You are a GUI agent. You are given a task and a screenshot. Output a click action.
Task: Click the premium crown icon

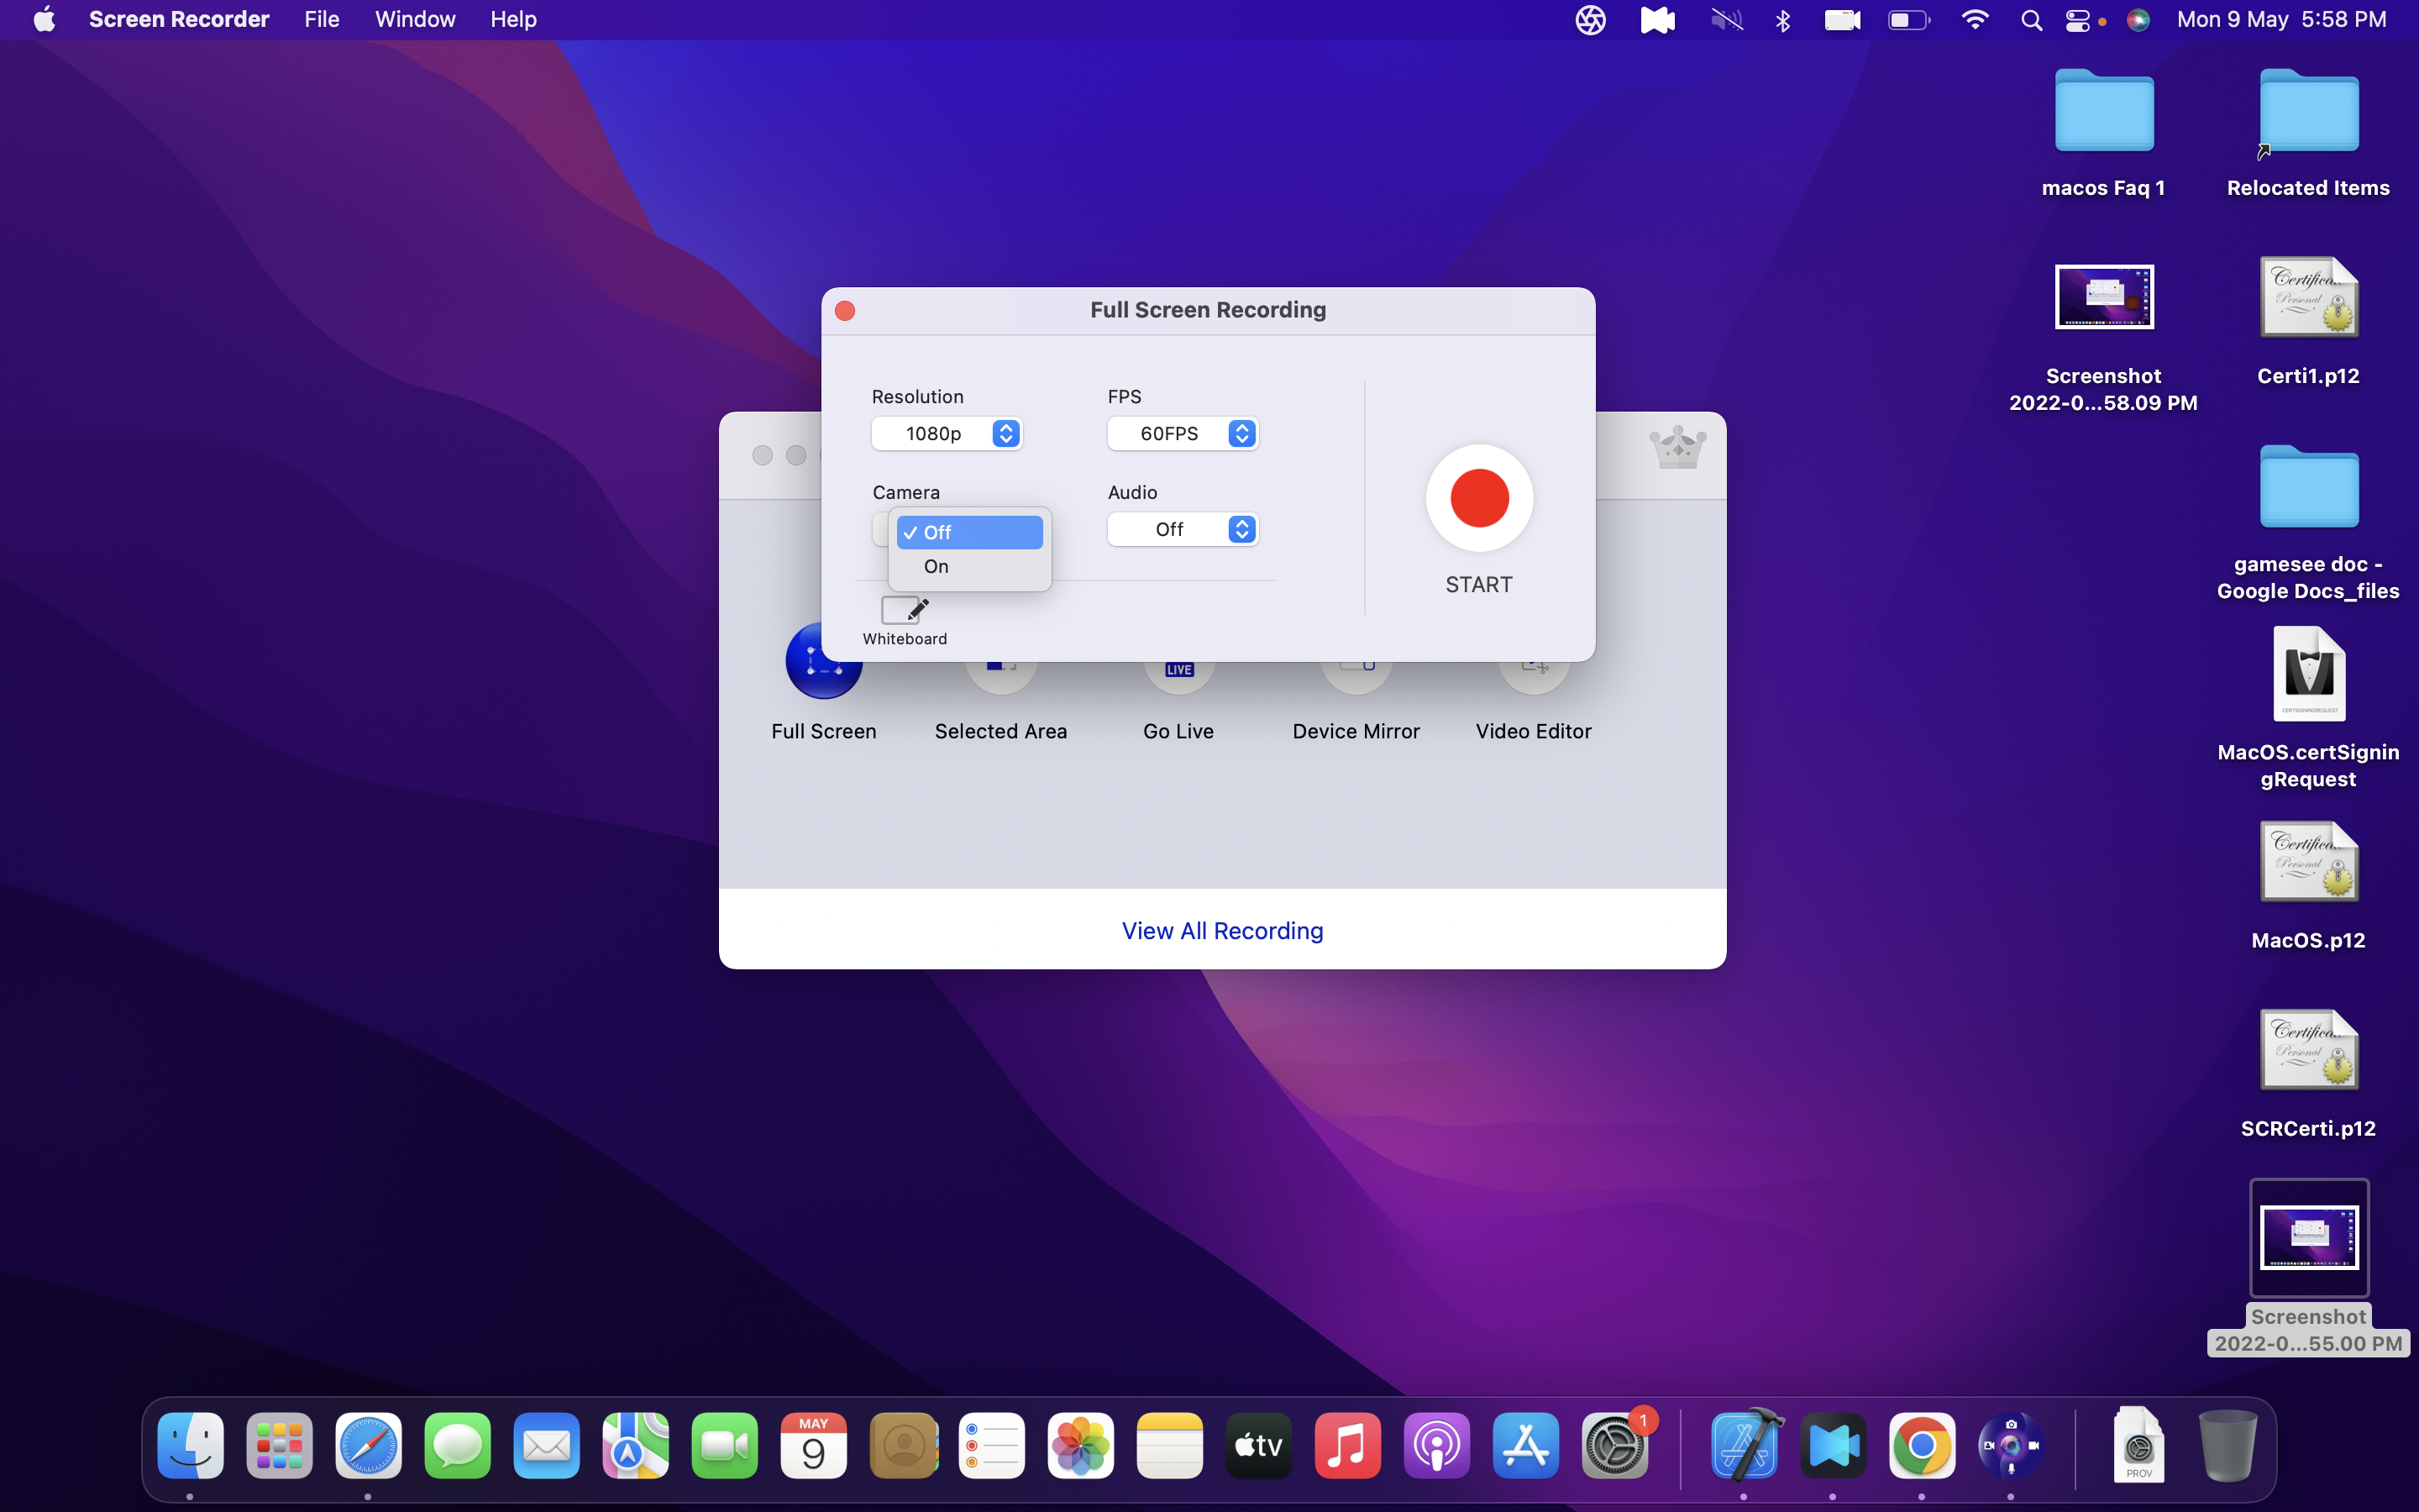click(1677, 447)
